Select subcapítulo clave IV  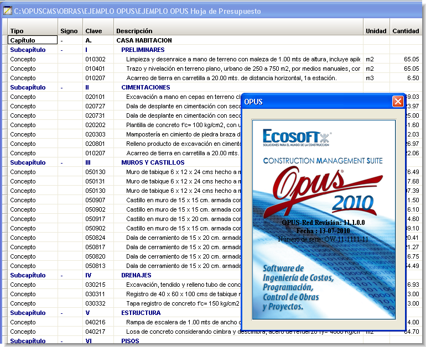click(89, 275)
